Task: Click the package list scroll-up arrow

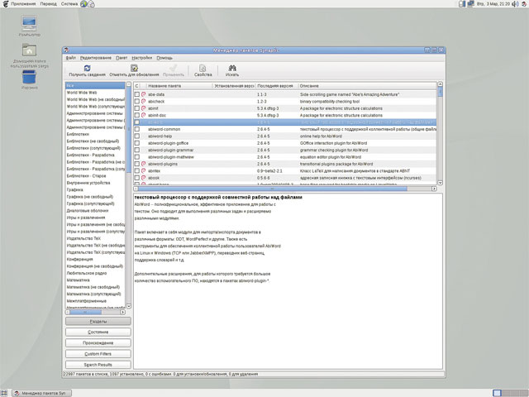Action: (x=440, y=84)
